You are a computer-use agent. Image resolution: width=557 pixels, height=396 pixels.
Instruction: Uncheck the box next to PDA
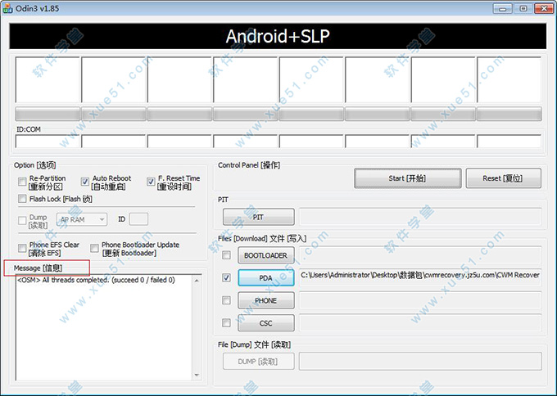226,278
